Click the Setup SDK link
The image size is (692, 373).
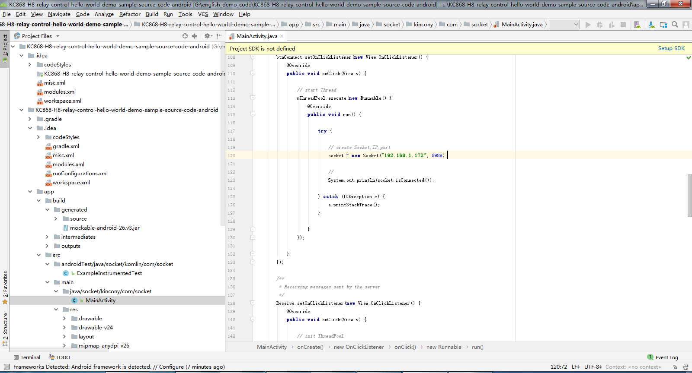671,48
